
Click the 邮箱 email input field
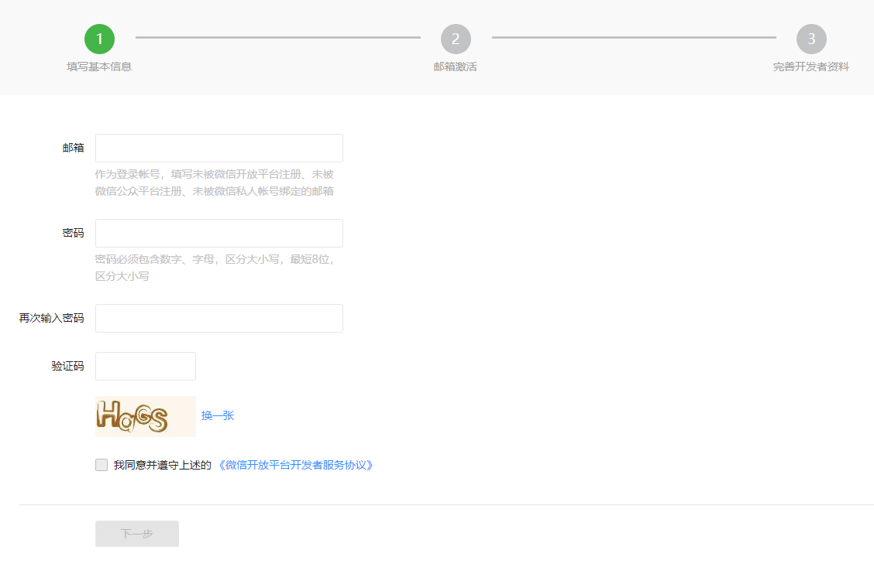click(x=219, y=148)
